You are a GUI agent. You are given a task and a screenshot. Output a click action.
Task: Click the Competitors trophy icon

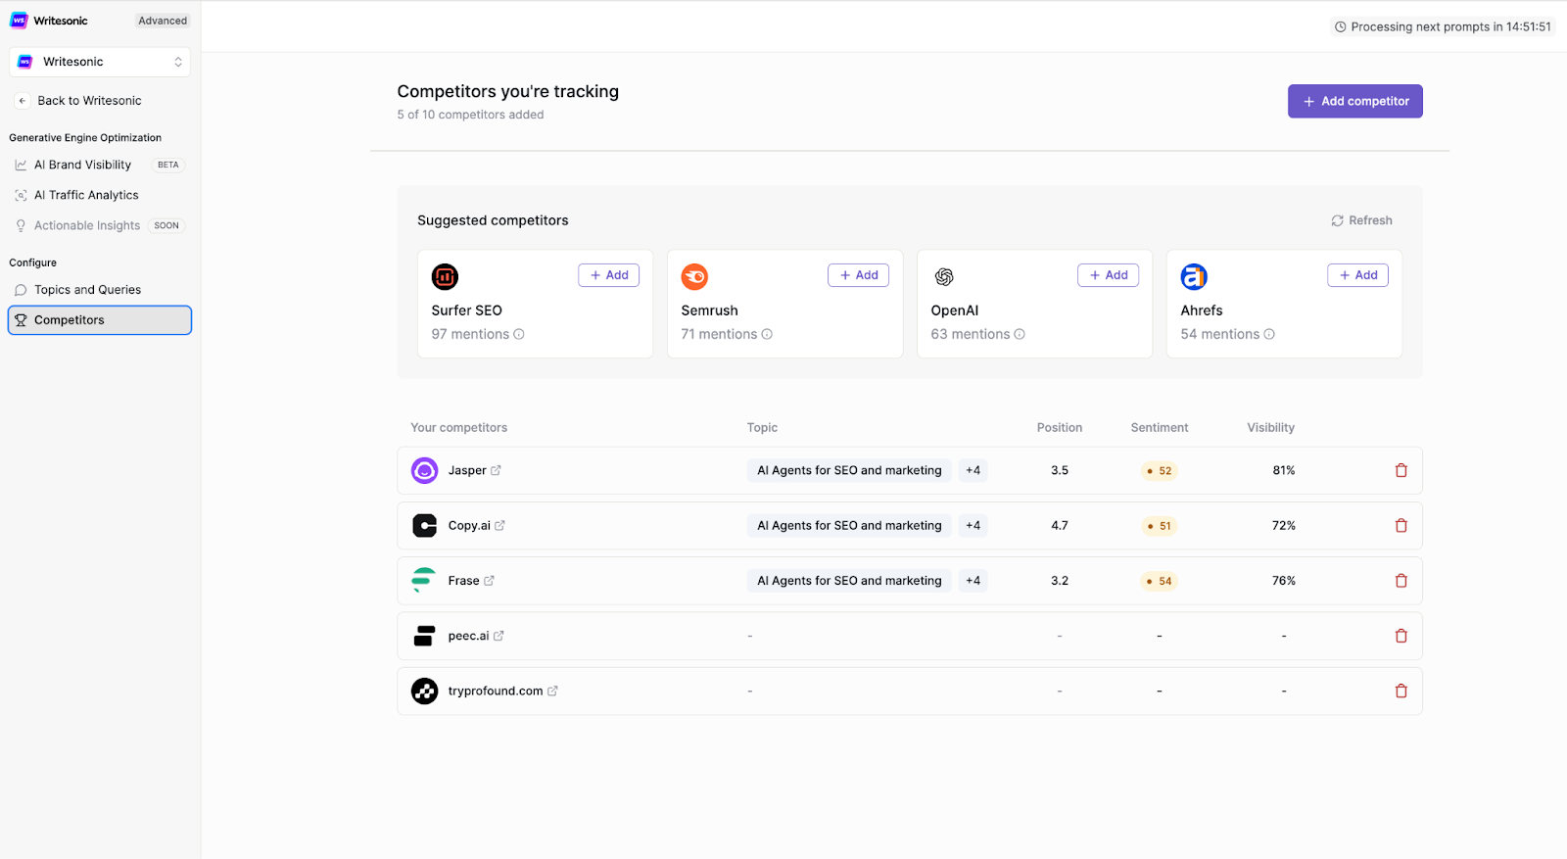click(x=21, y=320)
